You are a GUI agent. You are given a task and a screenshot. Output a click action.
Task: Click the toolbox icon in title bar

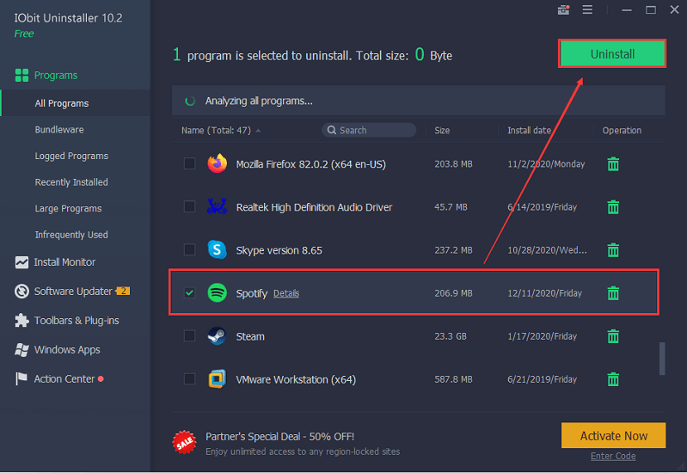click(x=563, y=9)
